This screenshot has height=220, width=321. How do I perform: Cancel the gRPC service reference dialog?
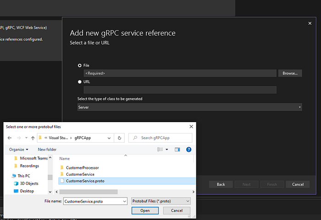pos(298,184)
